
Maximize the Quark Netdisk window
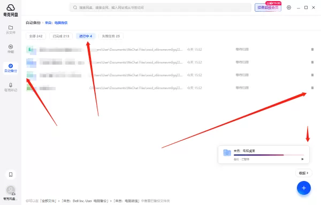[306, 7]
